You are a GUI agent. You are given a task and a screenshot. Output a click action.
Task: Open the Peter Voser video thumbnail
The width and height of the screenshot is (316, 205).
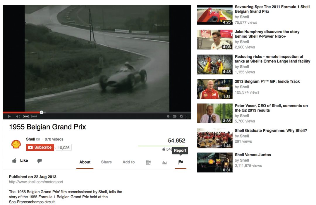pos(215,113)
